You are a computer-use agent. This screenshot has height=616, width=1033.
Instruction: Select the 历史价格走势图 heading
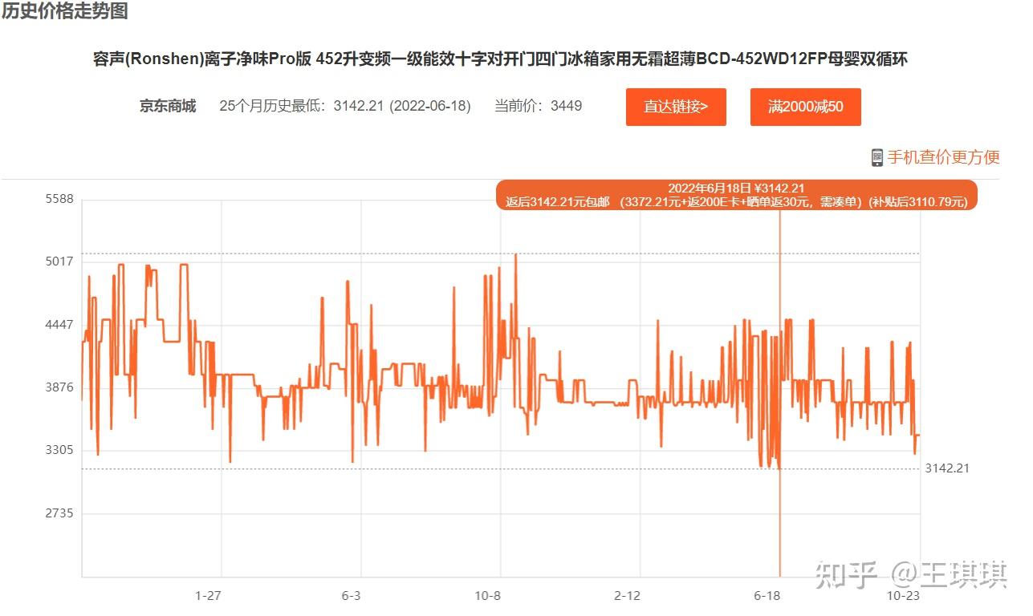pos(64,11)
